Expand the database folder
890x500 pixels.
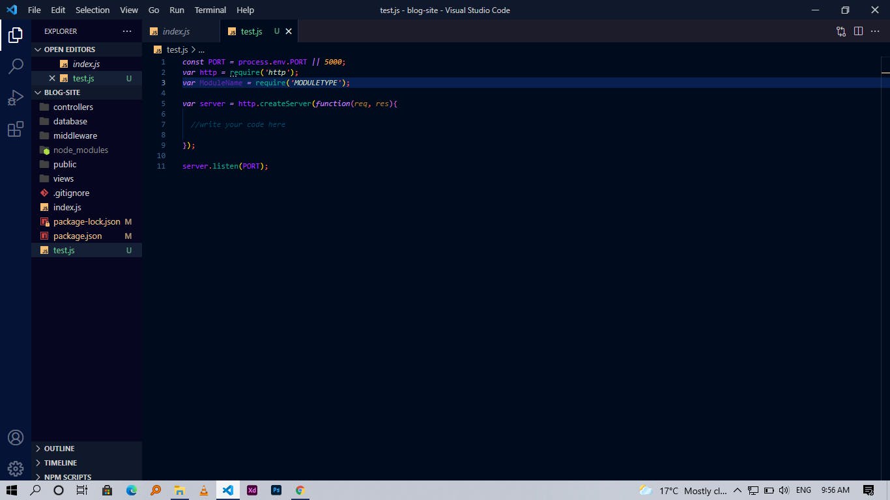tap(87, 121)
